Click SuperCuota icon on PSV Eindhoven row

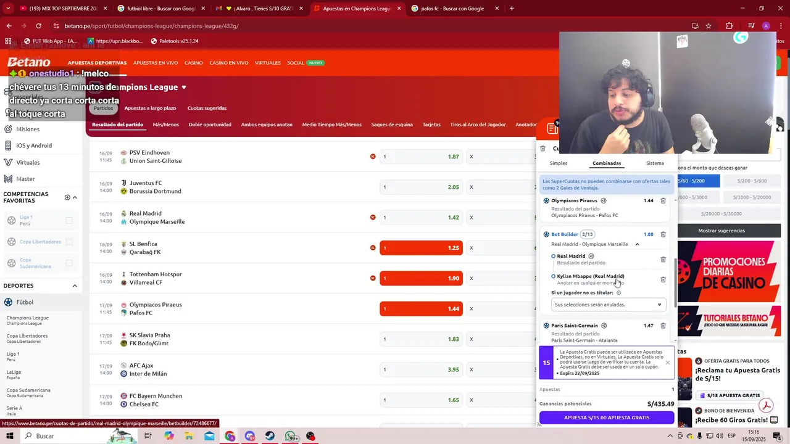point(373,157)
